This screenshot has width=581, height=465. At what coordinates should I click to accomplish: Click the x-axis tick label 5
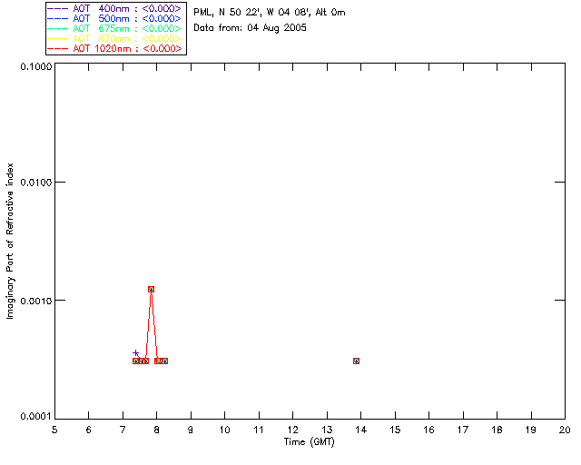click(x=54, y=430)
